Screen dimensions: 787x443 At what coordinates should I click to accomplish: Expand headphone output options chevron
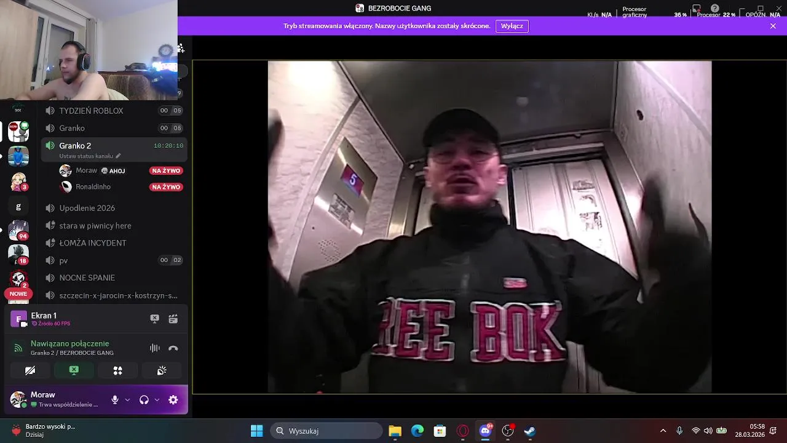157,400
